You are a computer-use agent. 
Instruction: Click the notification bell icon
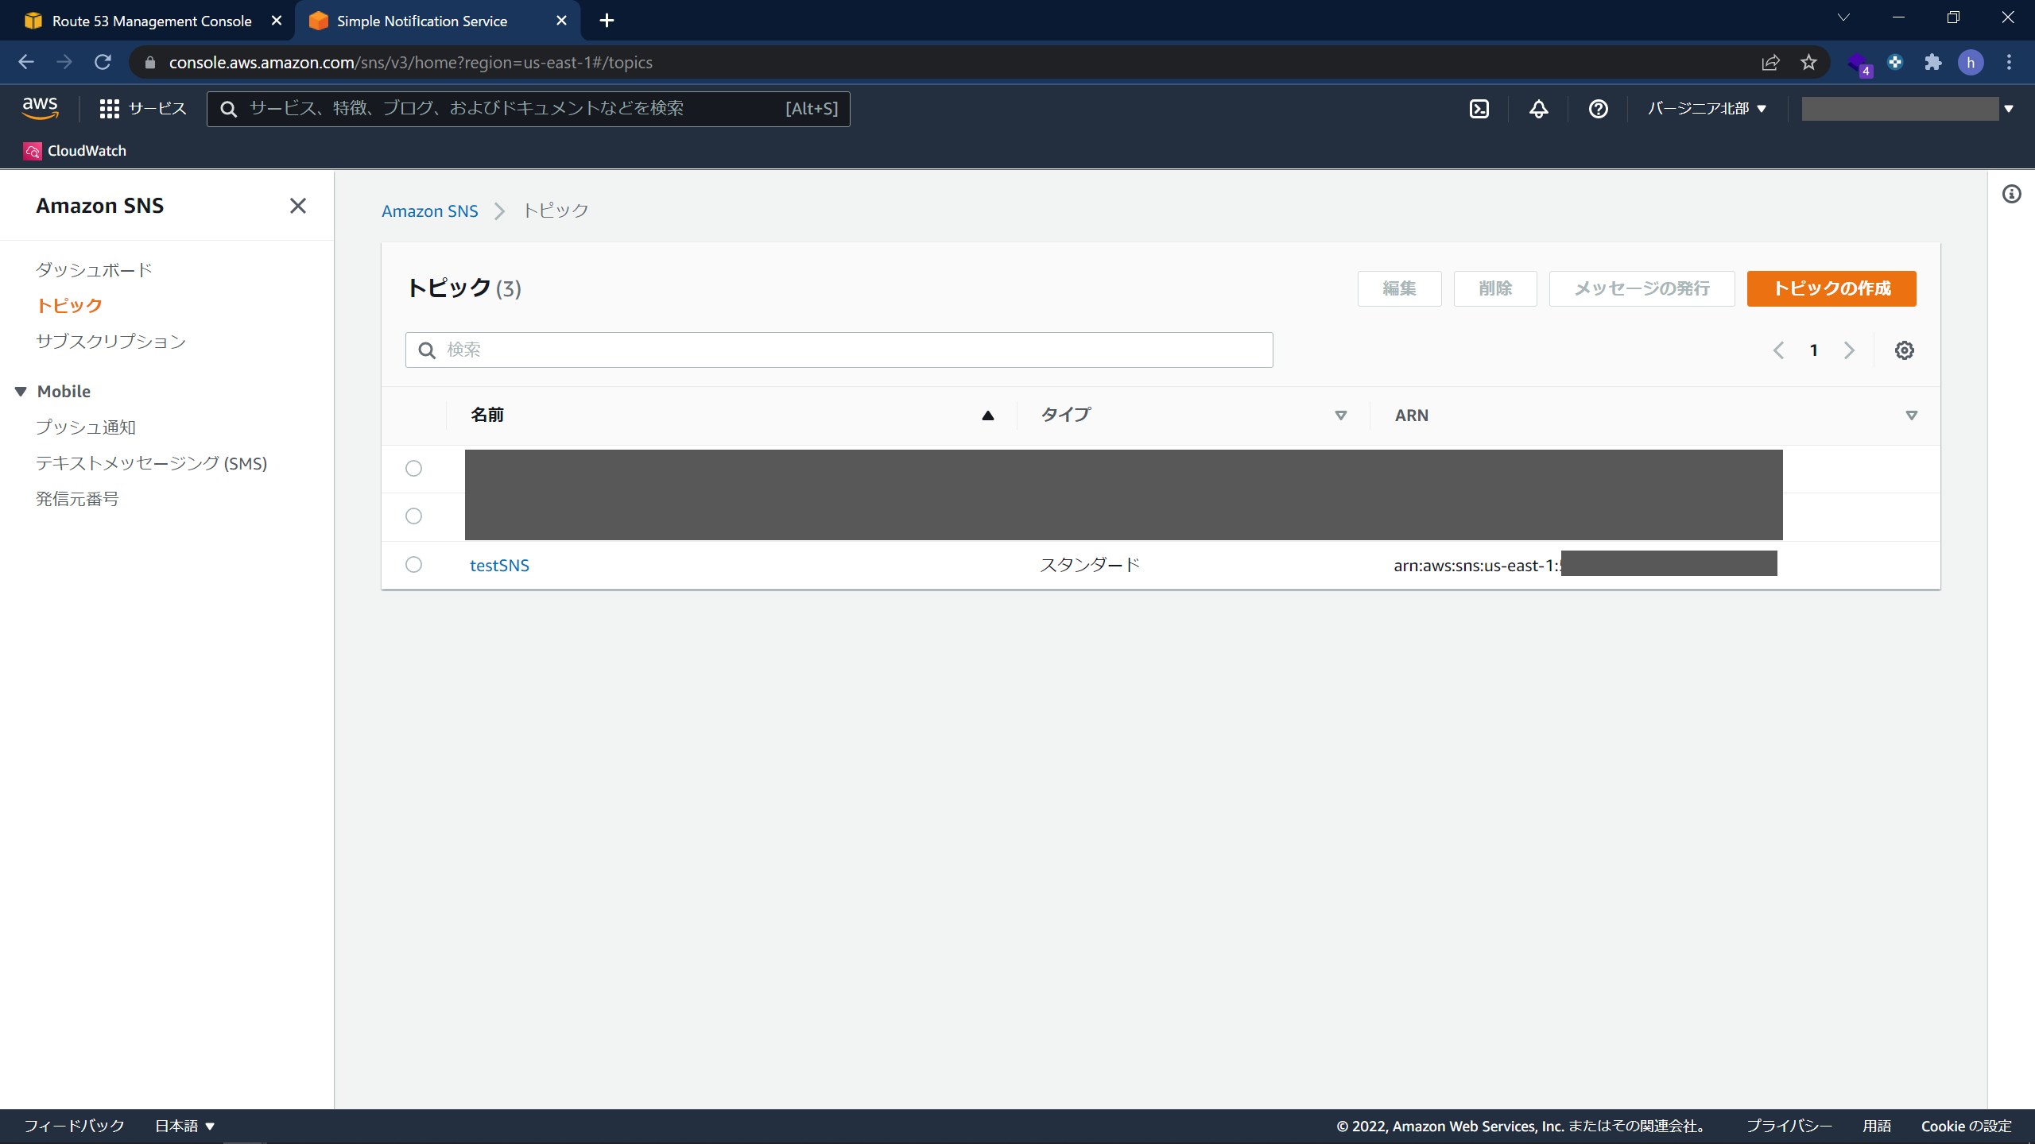point(1537,109)
